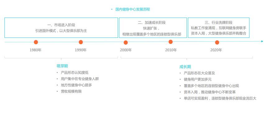Click the bullet 单店可实现盈利，连锁型健身俱乐部现金流巨大
Screen dimensions: 269x115
pos(220,98)
